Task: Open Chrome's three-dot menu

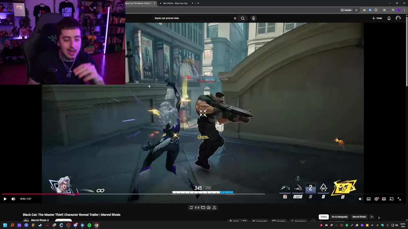Action: click(404, 10)
